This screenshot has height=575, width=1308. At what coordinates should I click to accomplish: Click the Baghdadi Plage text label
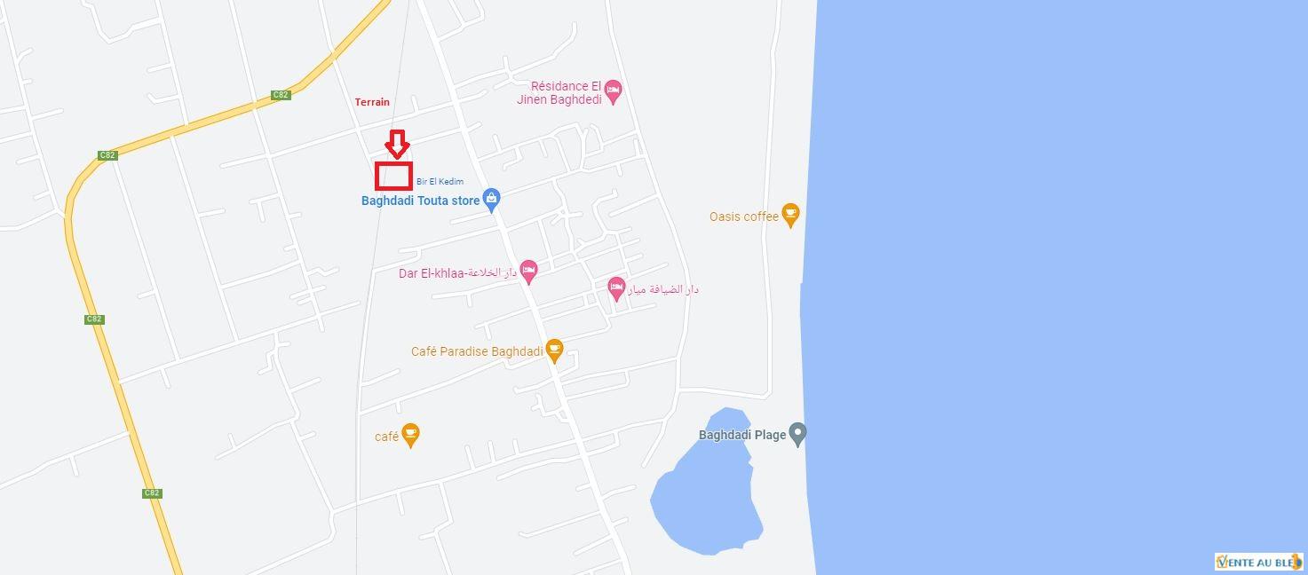pyautogui.click(x=742, y=435)
